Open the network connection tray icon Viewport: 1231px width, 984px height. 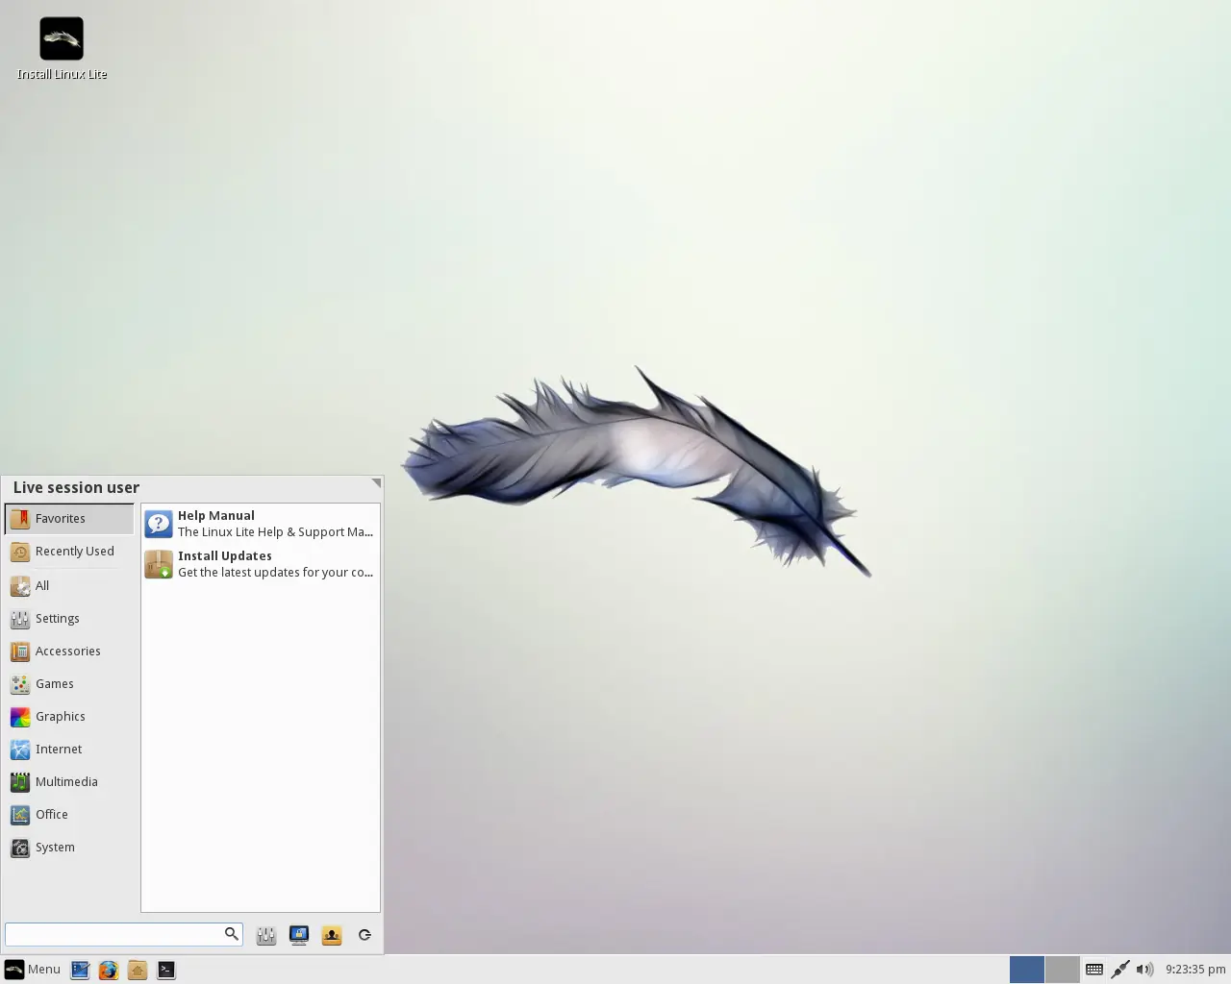point(1120,970)
